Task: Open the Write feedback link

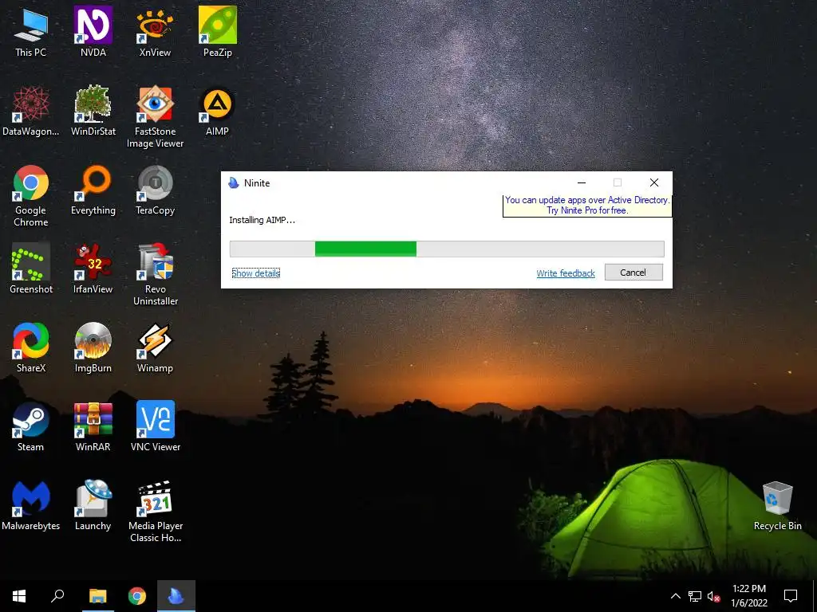Action: (x=566, y=273)
